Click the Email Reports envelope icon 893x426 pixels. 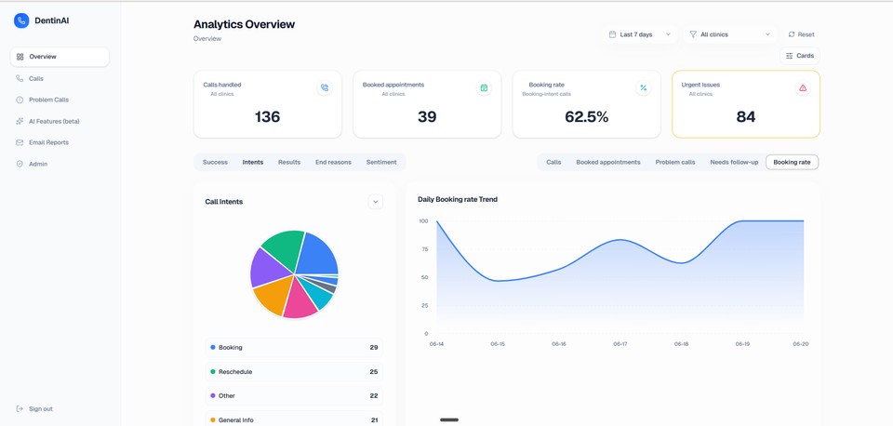(x=20, y=142)
